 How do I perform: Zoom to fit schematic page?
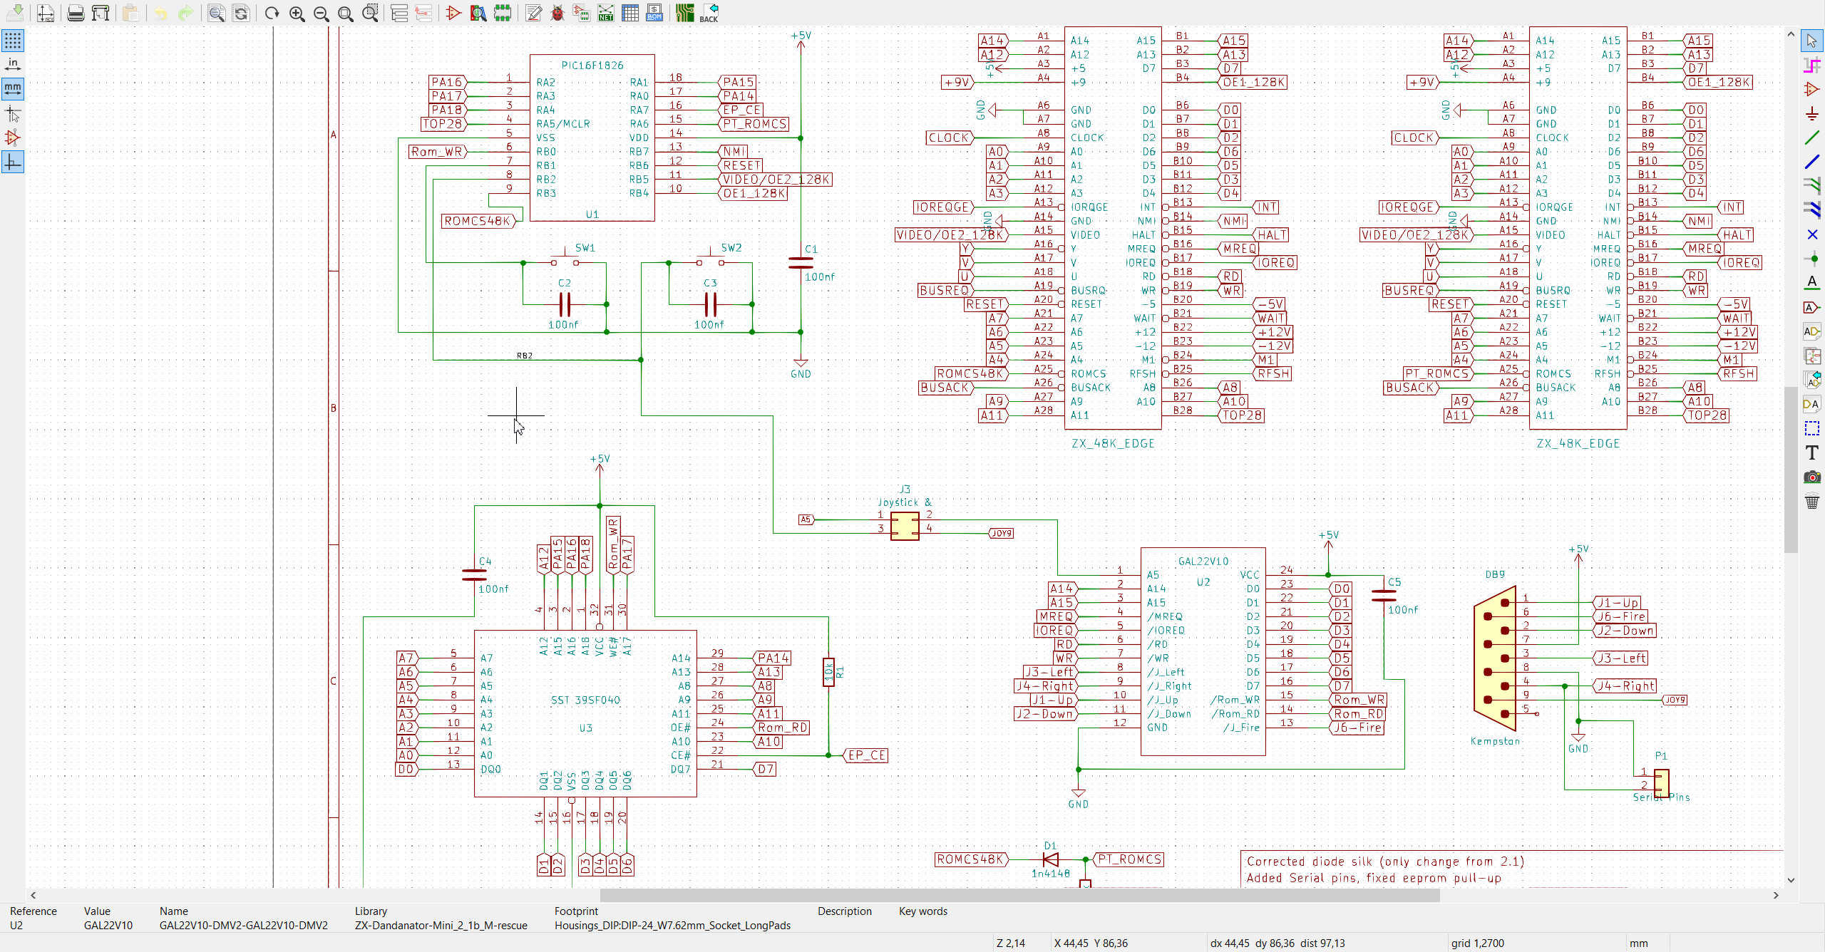click(x=345, y=12)
